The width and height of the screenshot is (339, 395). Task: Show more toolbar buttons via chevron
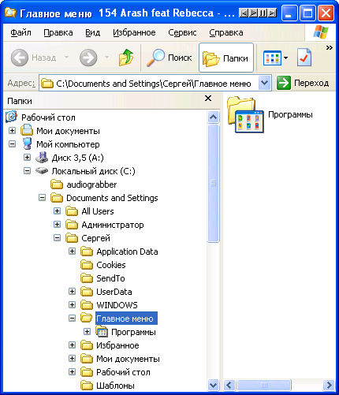329,47
